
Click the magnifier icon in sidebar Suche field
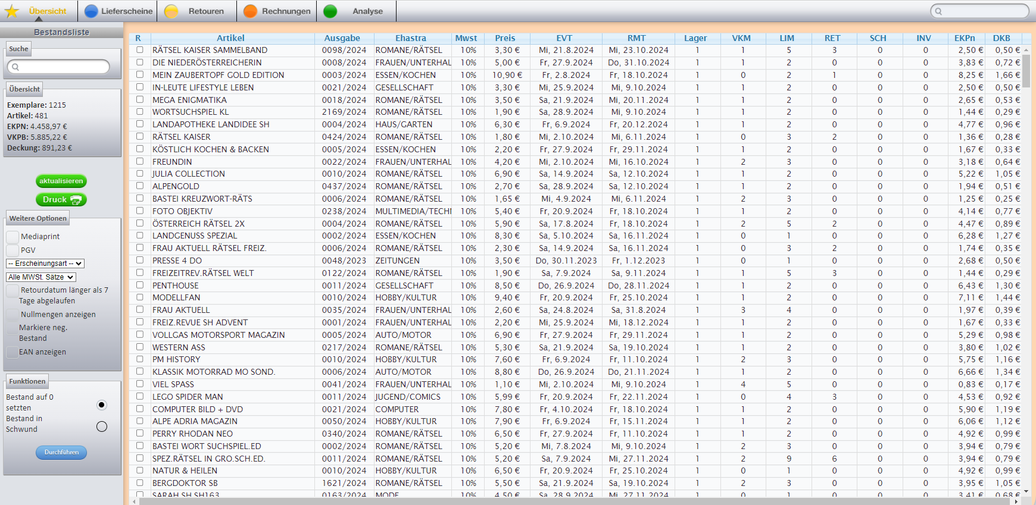pos(15,67)
